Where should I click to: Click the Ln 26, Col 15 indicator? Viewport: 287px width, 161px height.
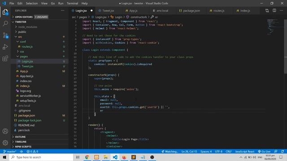tap(189, 152)
